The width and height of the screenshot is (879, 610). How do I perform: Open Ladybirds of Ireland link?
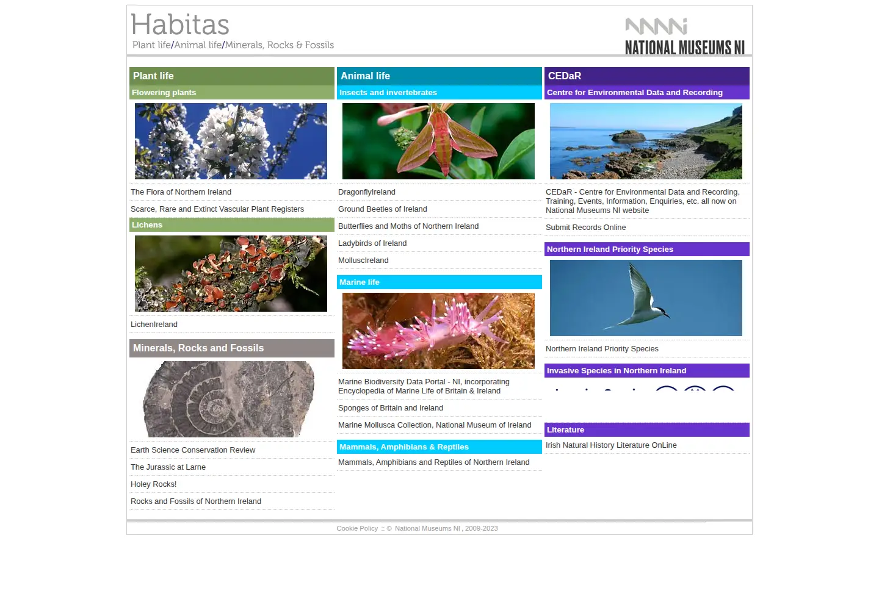(x=372, y=243)
